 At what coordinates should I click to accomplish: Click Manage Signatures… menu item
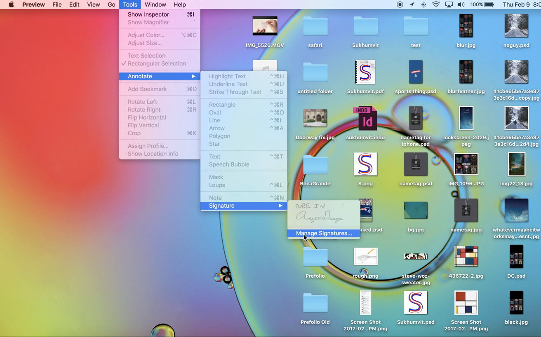324,233
